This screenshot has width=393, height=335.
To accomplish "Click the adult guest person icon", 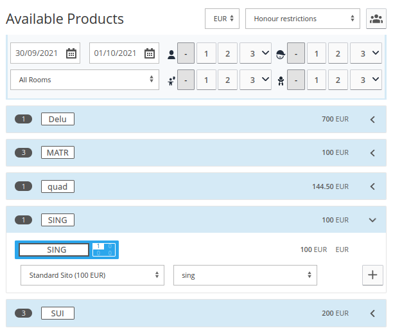I will click(171, 54).
